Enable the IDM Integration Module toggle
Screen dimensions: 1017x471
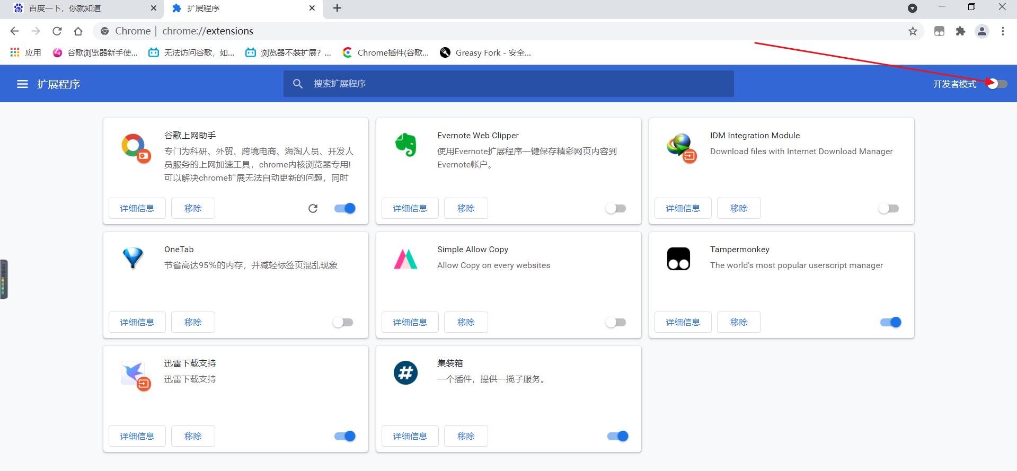[x=889, y=208]
